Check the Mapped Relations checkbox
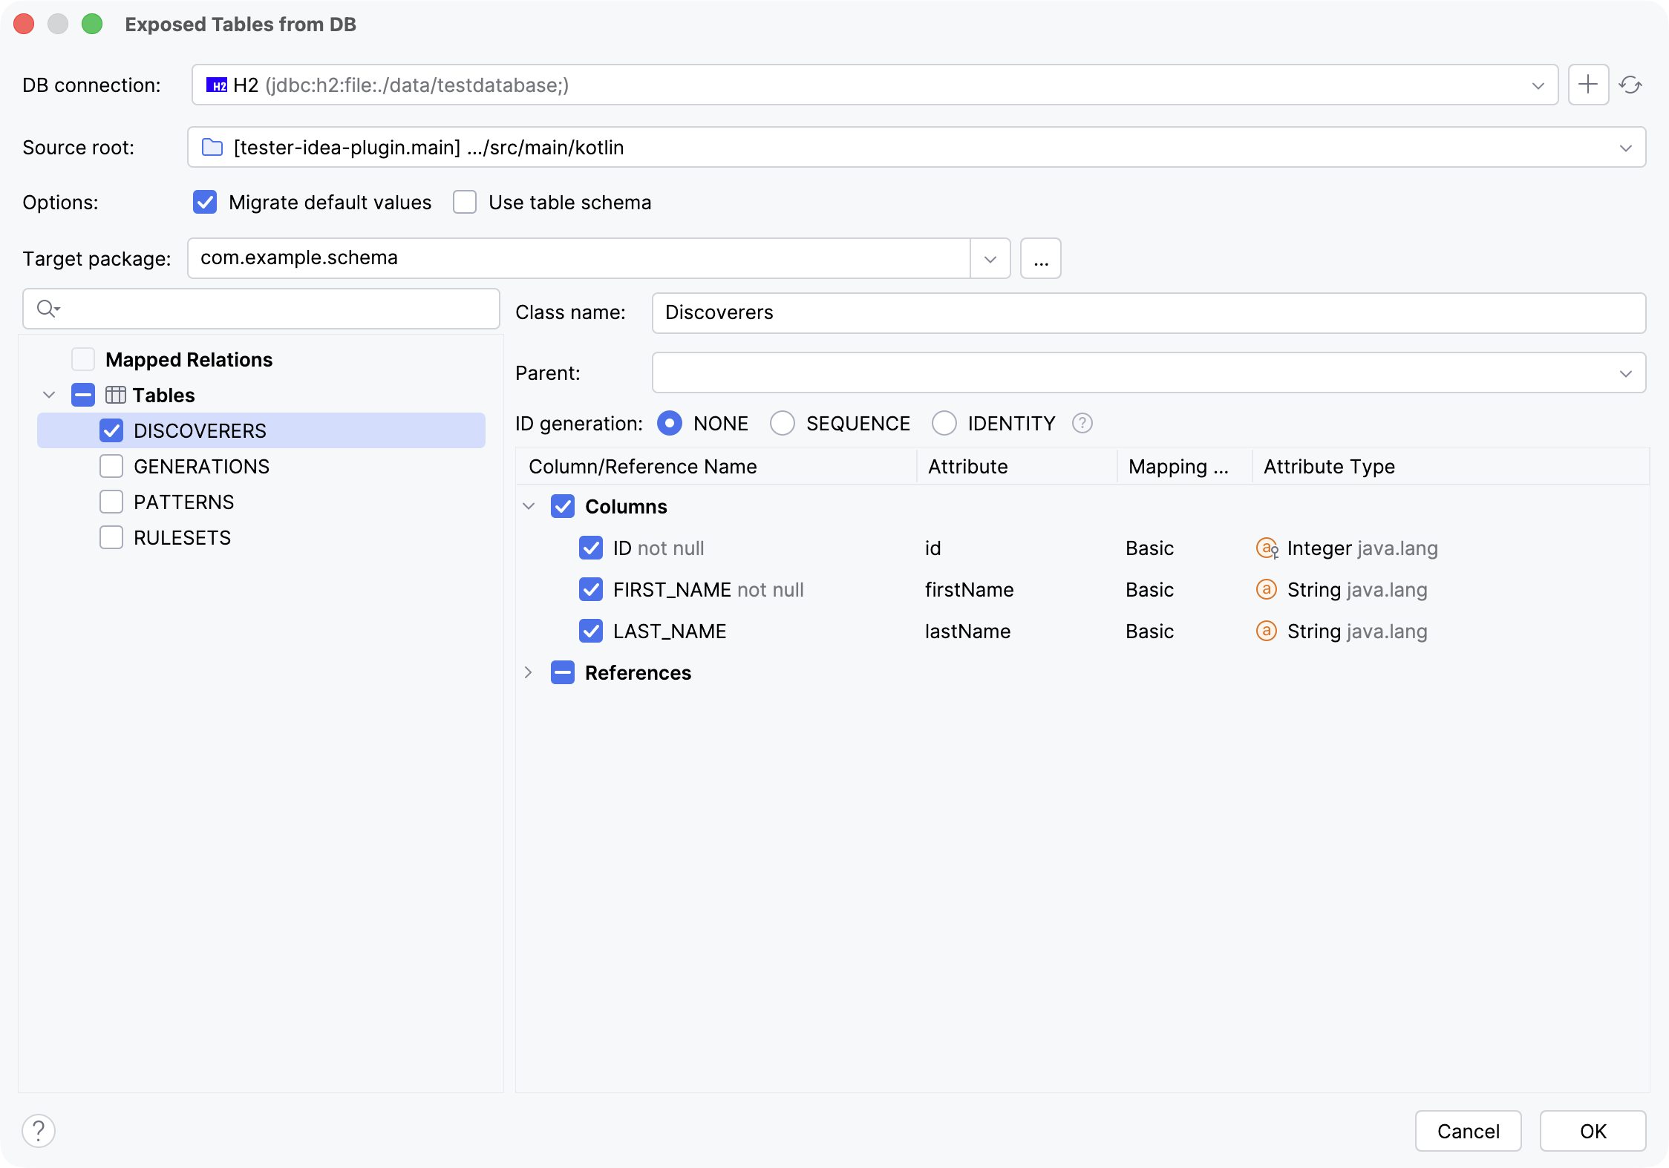This screenshot has width=1669, height=1168. 83,359
